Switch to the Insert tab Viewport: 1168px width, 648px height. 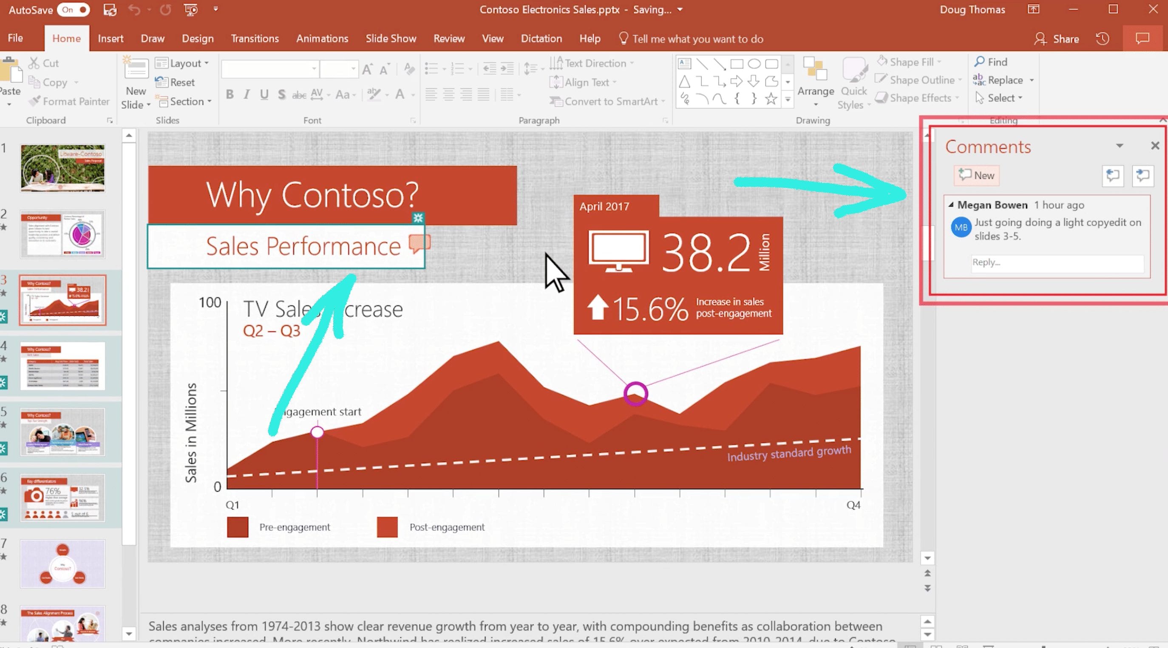(110, 39)
